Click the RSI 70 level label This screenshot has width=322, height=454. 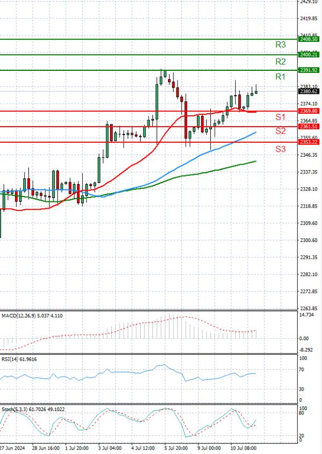coord(302,370)
